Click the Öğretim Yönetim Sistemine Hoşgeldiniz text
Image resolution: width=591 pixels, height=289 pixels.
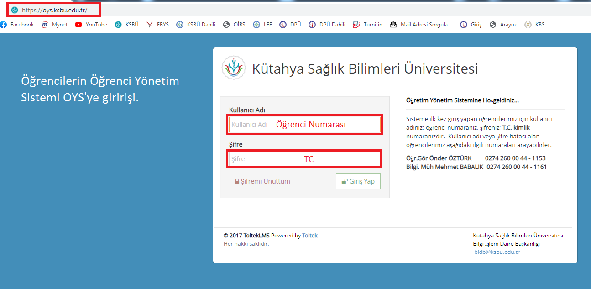[x=462, y=100]
